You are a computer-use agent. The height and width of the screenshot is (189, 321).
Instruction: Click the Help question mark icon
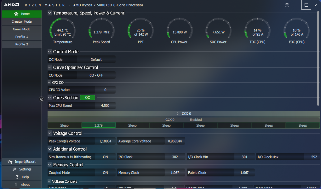point(17,177)
